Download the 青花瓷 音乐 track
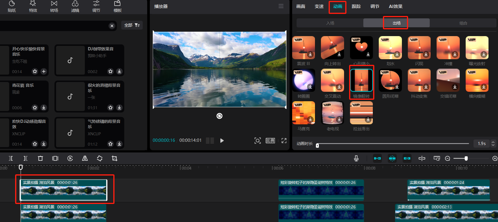 pyautogui.click(x=44, y=107)
